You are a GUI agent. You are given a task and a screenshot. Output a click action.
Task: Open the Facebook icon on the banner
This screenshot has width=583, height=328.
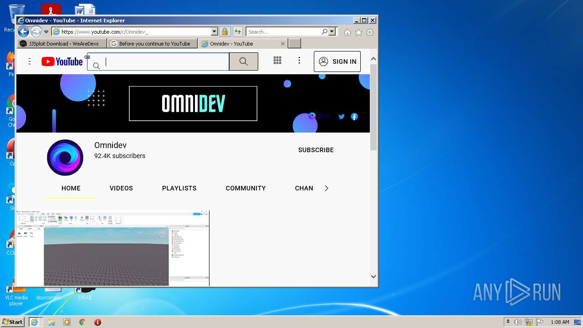pos(354,117)
